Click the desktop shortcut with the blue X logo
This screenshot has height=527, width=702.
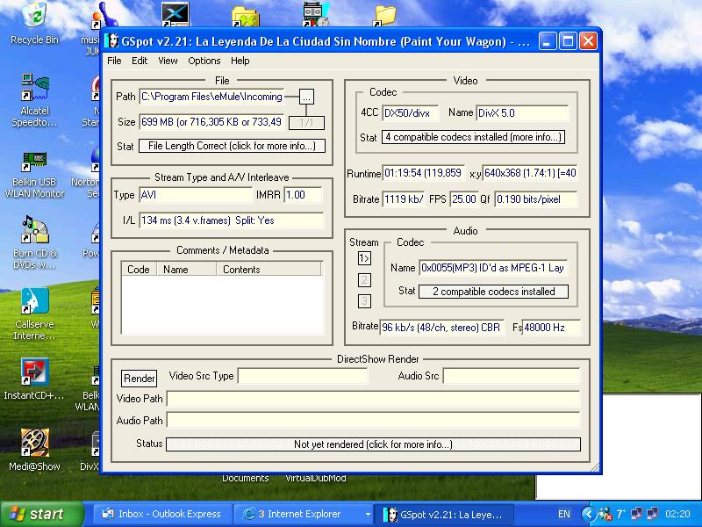tap(175, 13)
